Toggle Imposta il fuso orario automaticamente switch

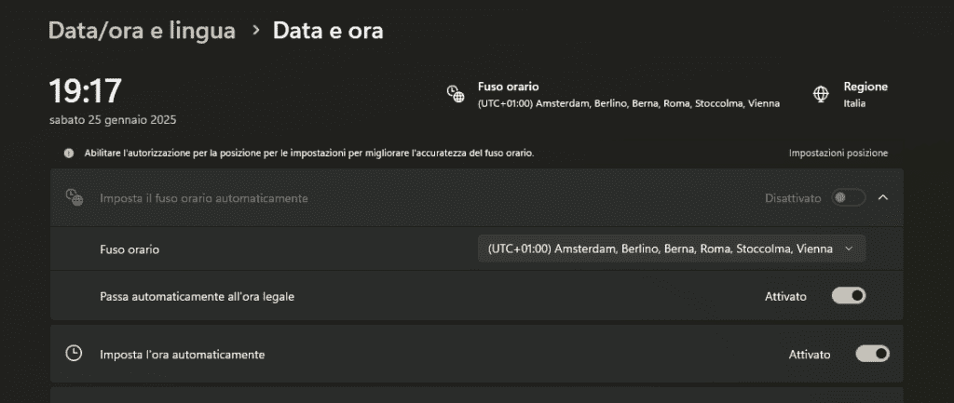click(848, 197)
